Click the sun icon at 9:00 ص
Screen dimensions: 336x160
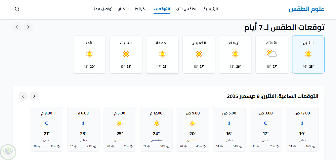(x=193, y=123)
